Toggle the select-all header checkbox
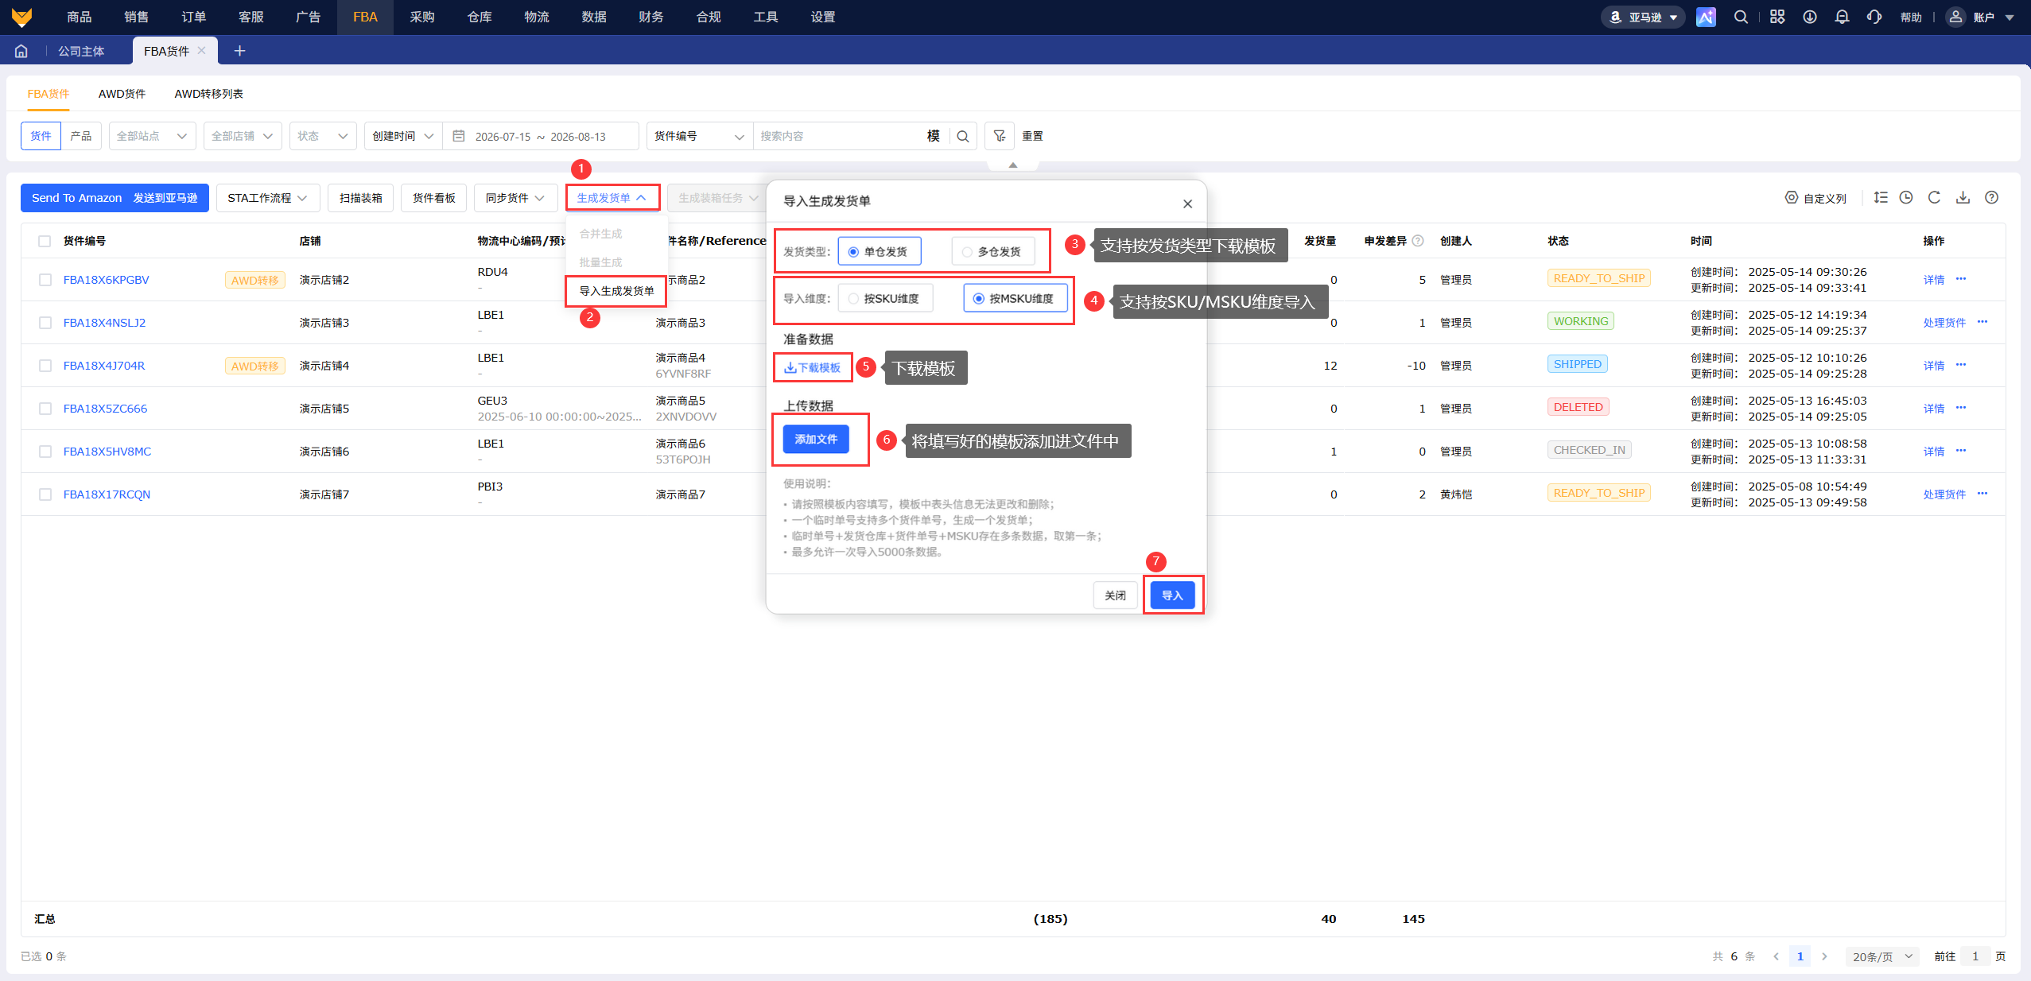 pyautogui.click(x=45, y=241)
